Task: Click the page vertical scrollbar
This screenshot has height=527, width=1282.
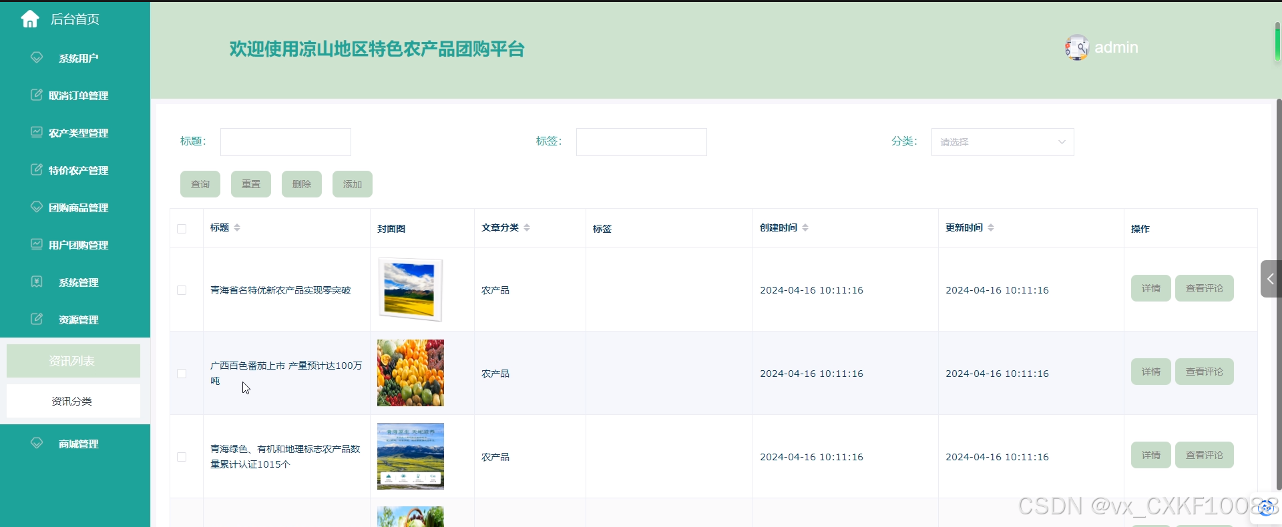Action: pyautogui.click(x=1279, y=294)
